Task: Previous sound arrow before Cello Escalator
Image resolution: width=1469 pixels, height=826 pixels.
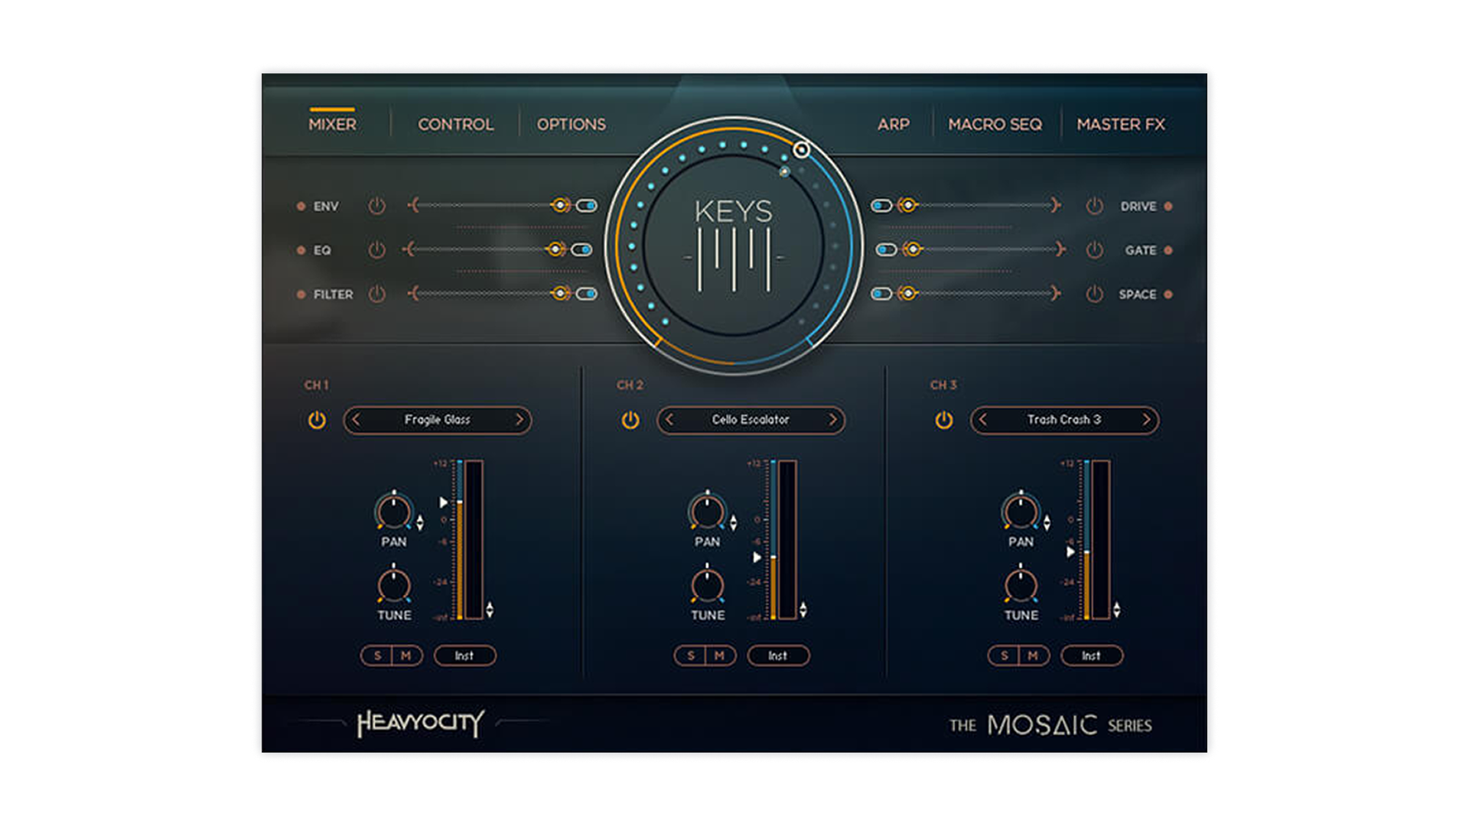Action: tap(669, 420)
